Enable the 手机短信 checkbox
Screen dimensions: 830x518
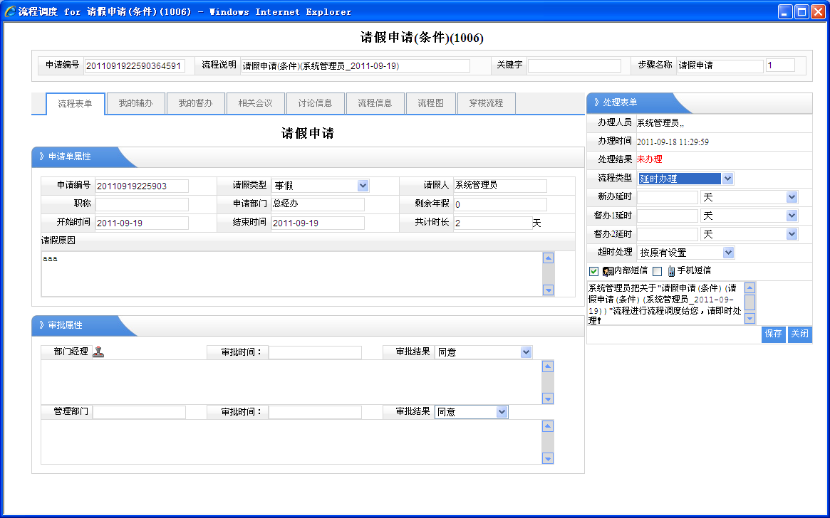pos(657,271)
